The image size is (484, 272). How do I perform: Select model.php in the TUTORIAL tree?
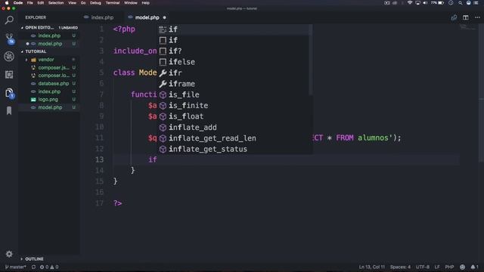pos(49,107)
